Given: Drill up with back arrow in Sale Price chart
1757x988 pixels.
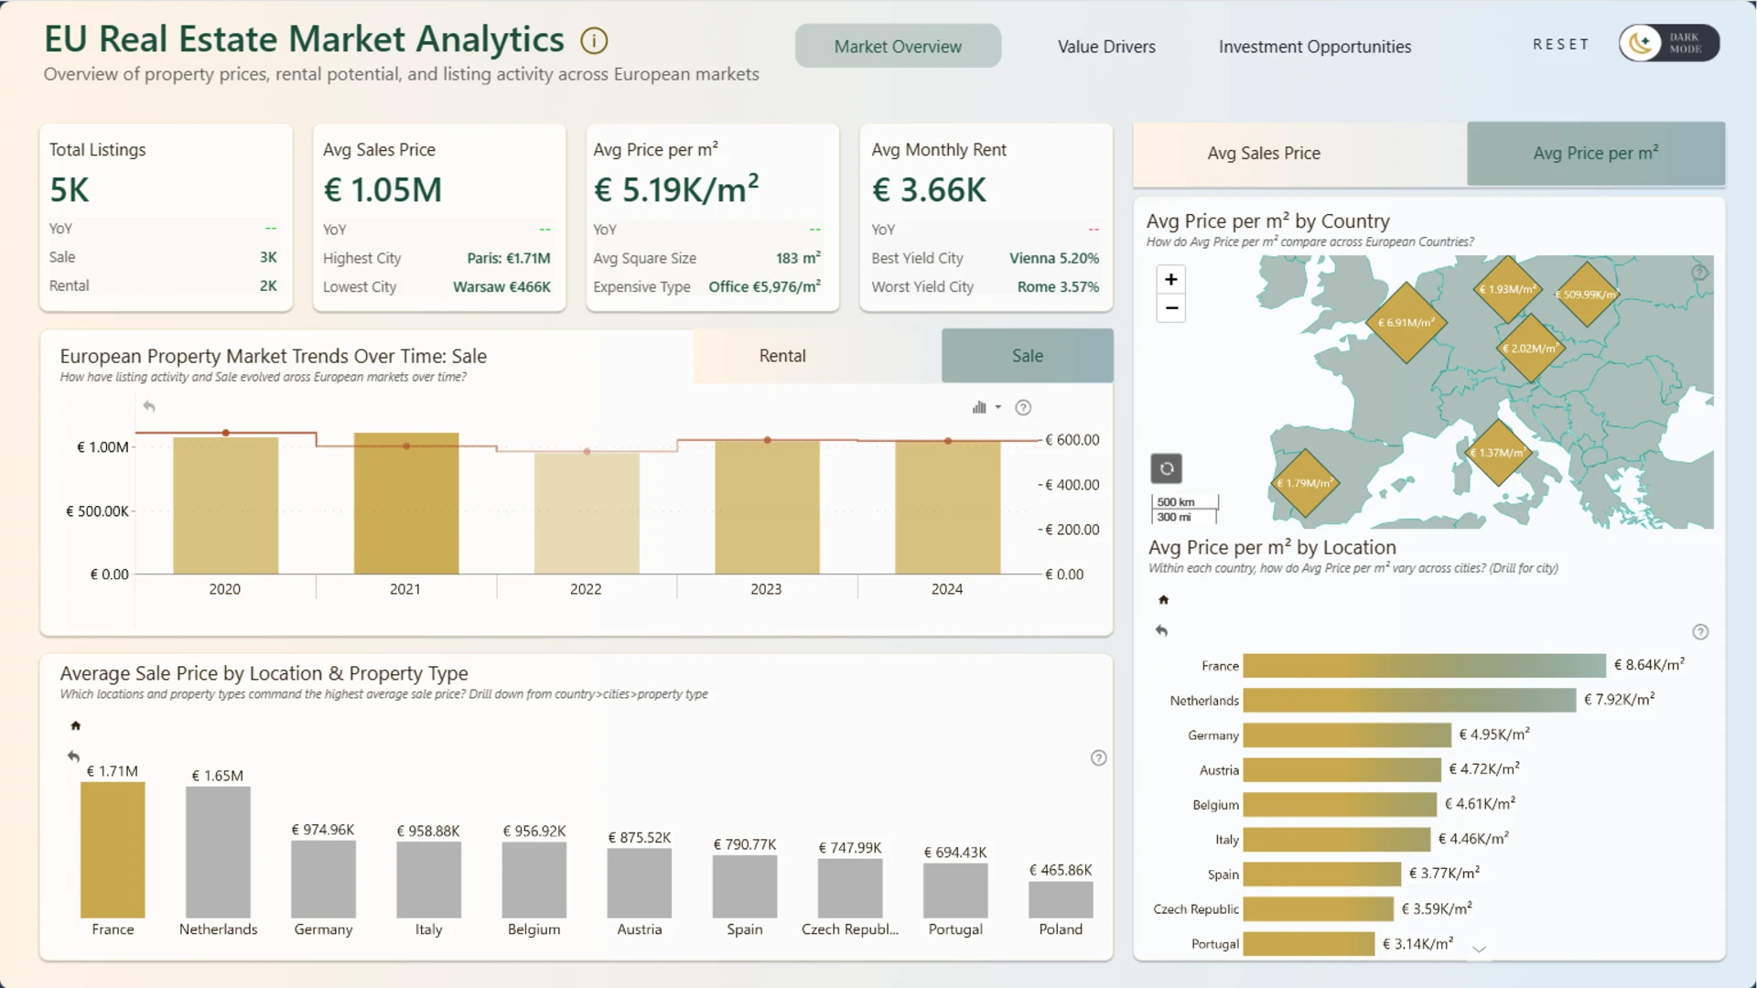Looking at the screenshot, I should pos(73,757).
